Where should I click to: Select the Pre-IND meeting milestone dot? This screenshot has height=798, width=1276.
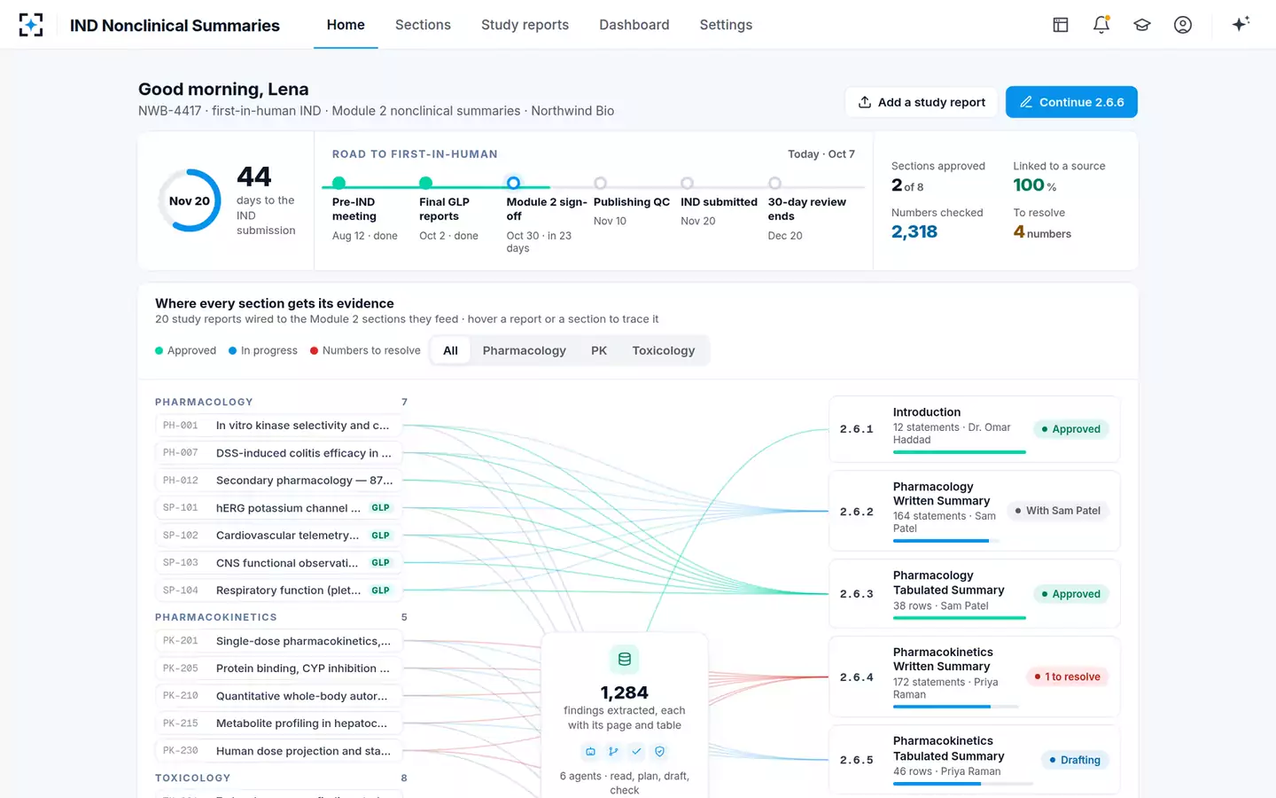coord(338,183)
